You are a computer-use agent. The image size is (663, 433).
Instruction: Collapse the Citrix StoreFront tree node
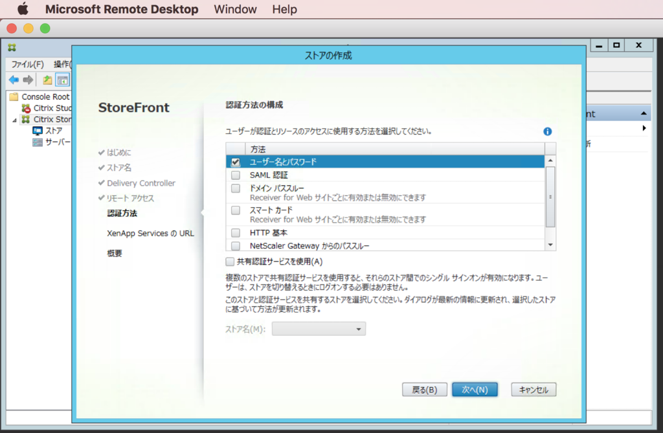[x=14, y=120]
